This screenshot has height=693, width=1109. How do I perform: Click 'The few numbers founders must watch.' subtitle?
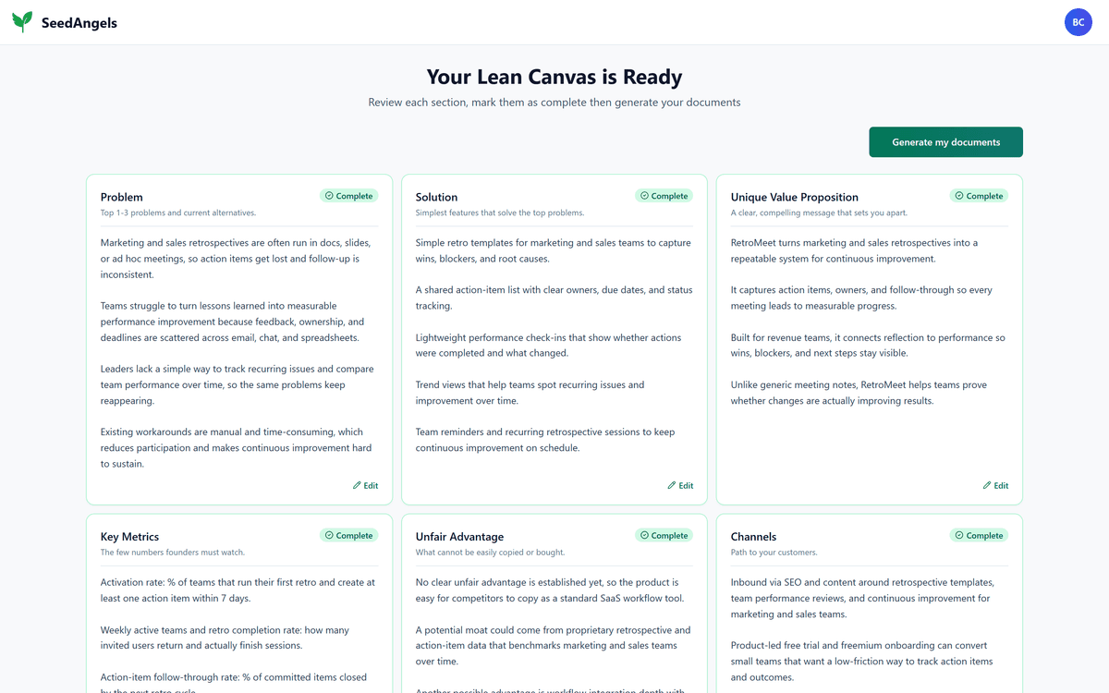[173, 553]
